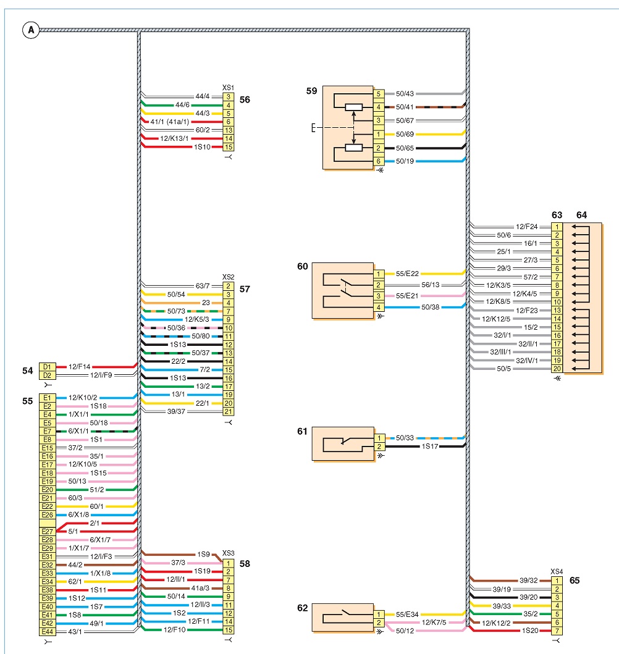Click wire label 32/IV/1
The width and height of the screenshot is (619, 654).
[527, 361]
